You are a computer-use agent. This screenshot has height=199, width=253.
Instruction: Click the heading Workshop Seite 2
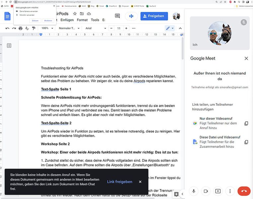[55, 144]
